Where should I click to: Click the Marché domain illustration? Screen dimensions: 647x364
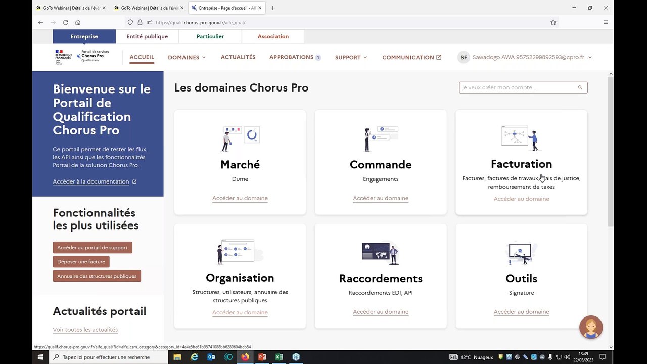[x=240, y=139]
